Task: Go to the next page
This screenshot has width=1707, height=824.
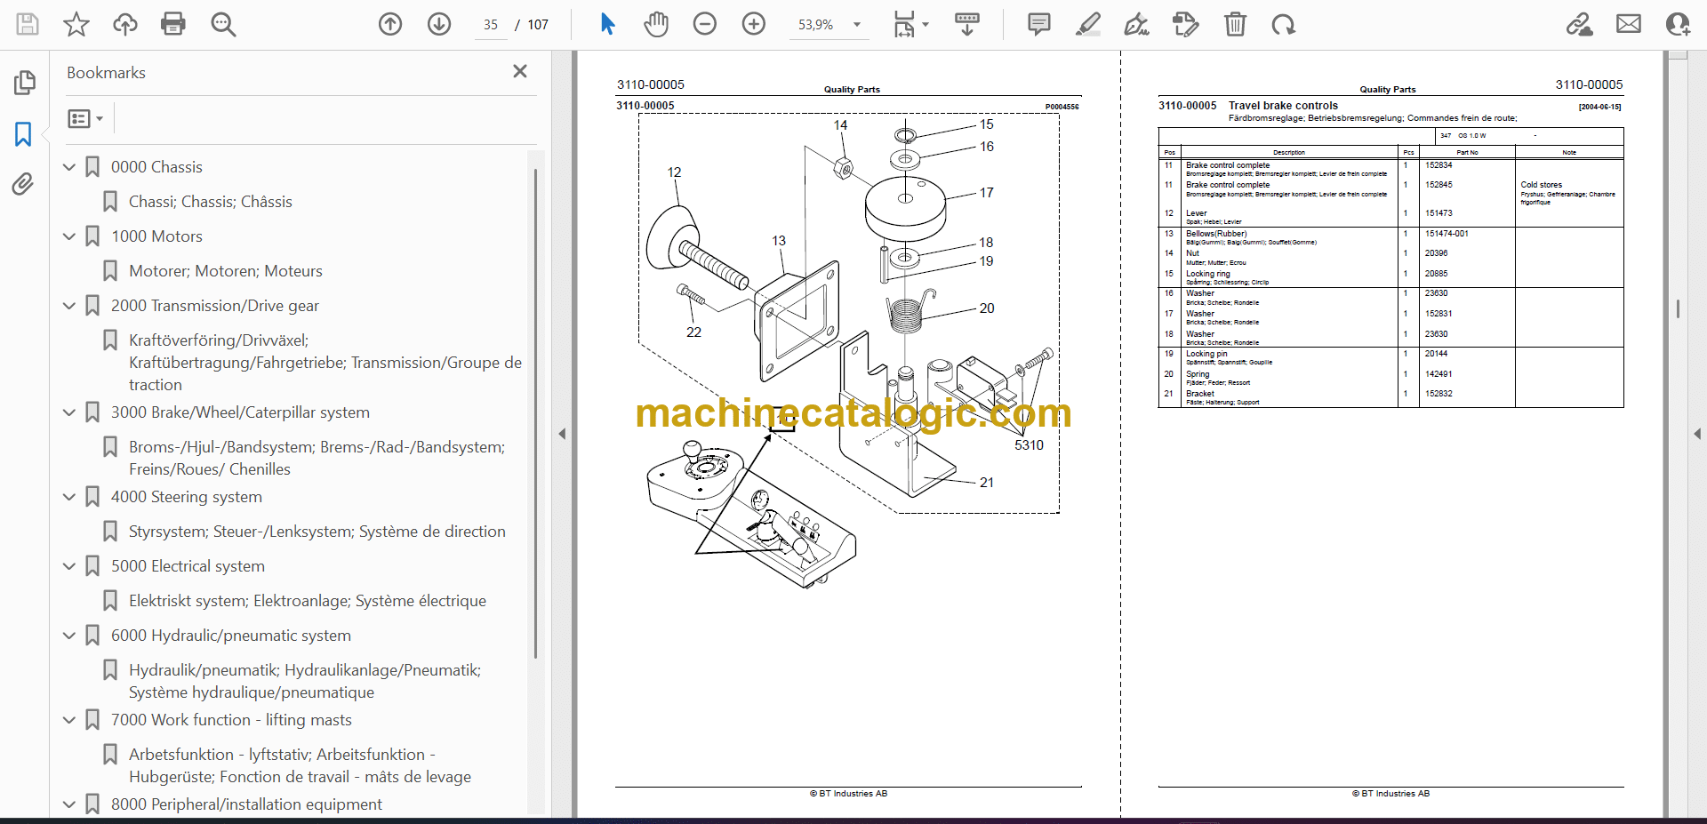Action: tap(439, 24)
